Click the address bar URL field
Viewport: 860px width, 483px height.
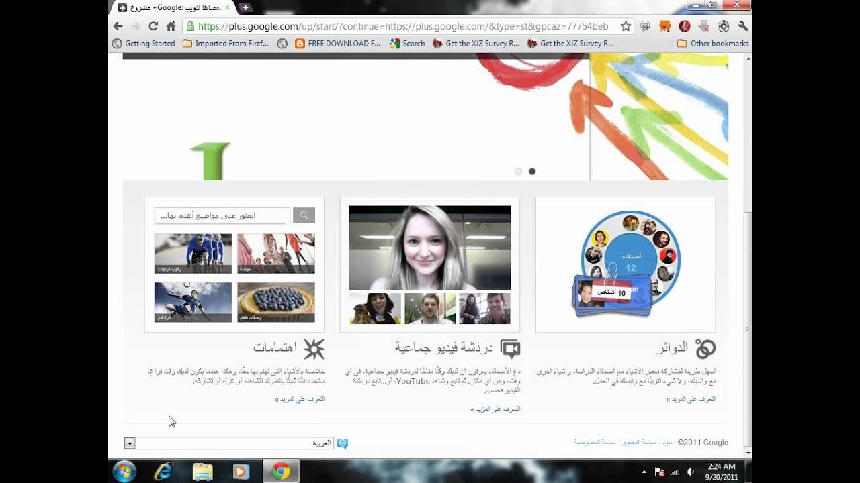coord(403,26)
